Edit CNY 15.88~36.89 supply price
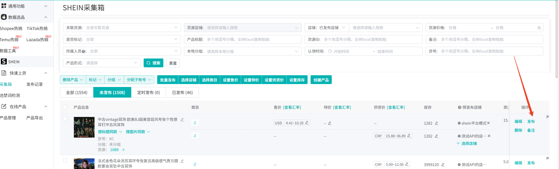The image size is (559, 169). pyautogui.click(x=409, y=136)
